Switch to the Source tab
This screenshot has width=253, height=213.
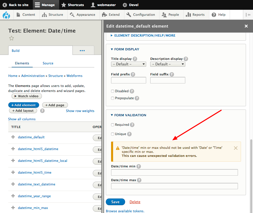[48, 63]
